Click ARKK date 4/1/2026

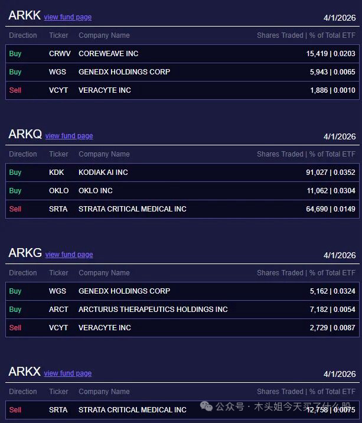pos(340,18)
